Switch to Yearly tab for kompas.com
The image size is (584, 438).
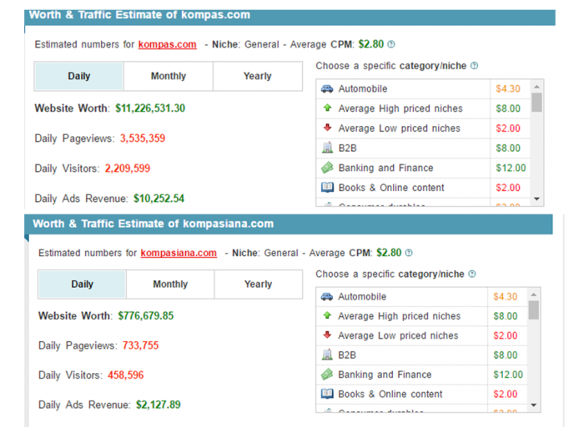pyautogui.click(x=257, y=76)
